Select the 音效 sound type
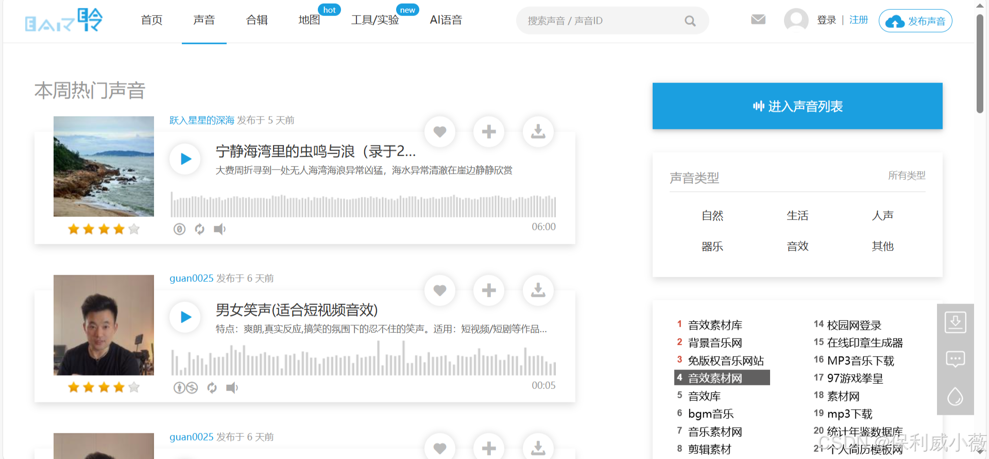The width and height of the screenshot is (989, 459). coord(797,247)
